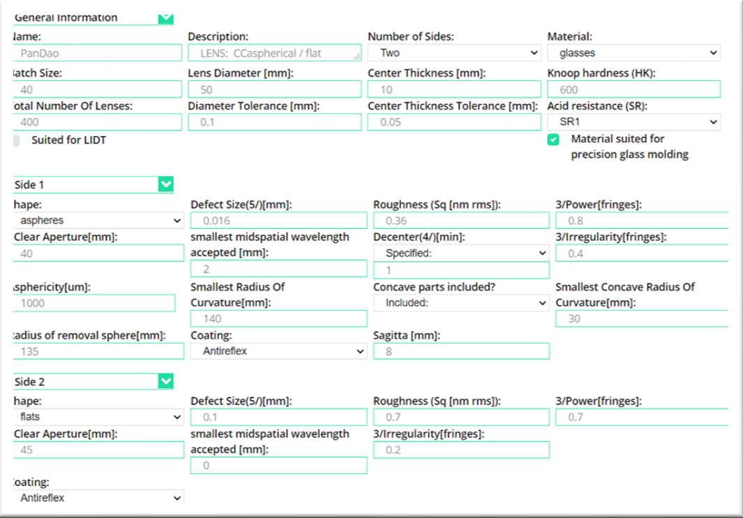Click the Name field containing PanDao
Screen dimensions: 743x518
97,52
